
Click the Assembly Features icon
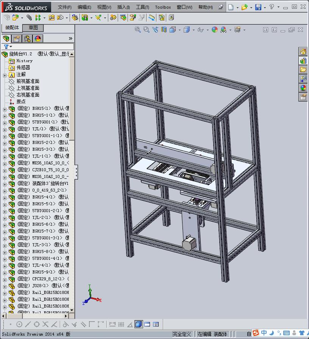tap(85, 17)
